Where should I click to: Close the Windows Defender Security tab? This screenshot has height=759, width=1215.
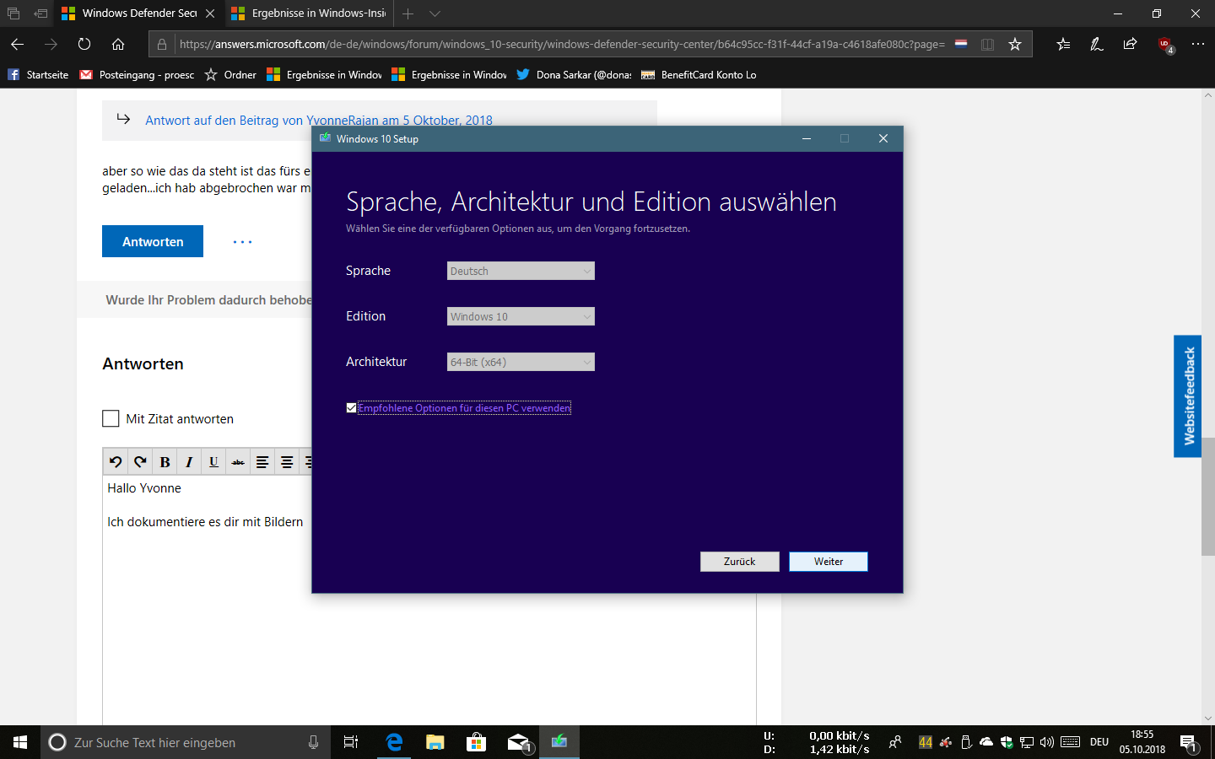[210, 13]
